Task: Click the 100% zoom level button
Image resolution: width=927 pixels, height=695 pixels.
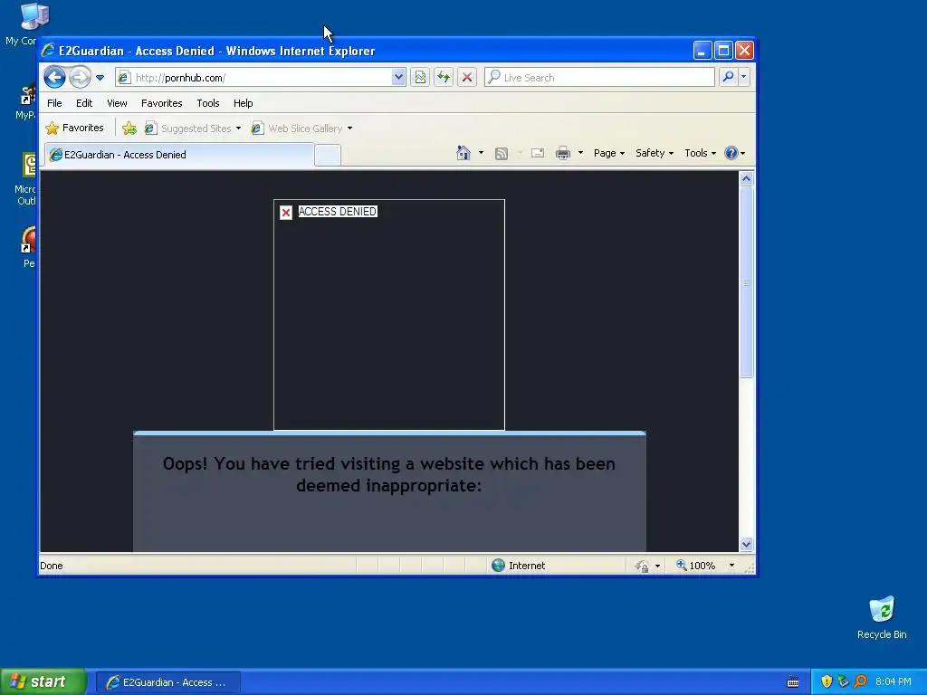Action: coord(696,566)
